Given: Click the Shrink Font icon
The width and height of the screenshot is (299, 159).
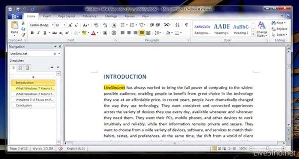Looking at the screenshot, I should pos(76,25).
